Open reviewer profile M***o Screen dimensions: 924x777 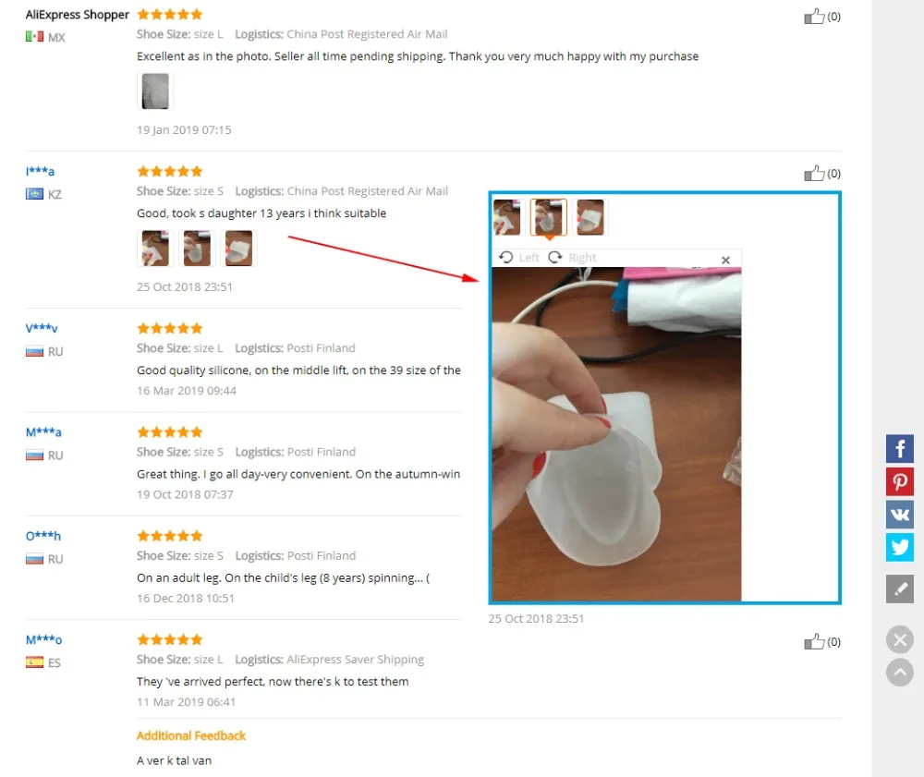click(x=43, y=639)
